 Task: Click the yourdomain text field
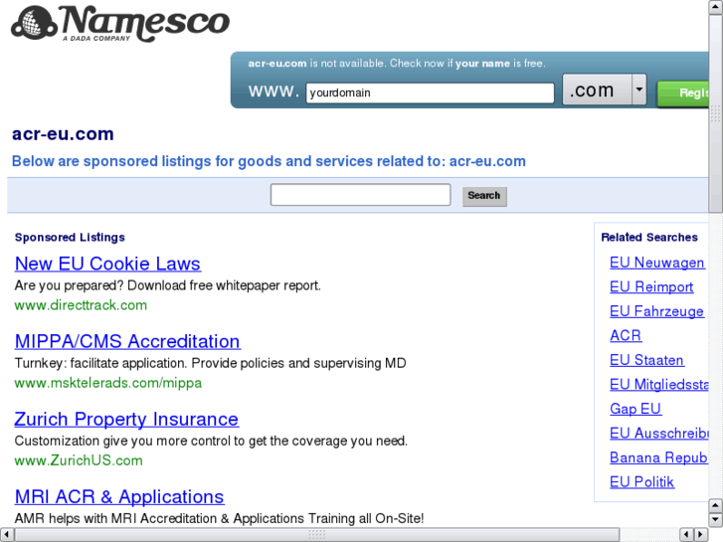pos(430,92)
